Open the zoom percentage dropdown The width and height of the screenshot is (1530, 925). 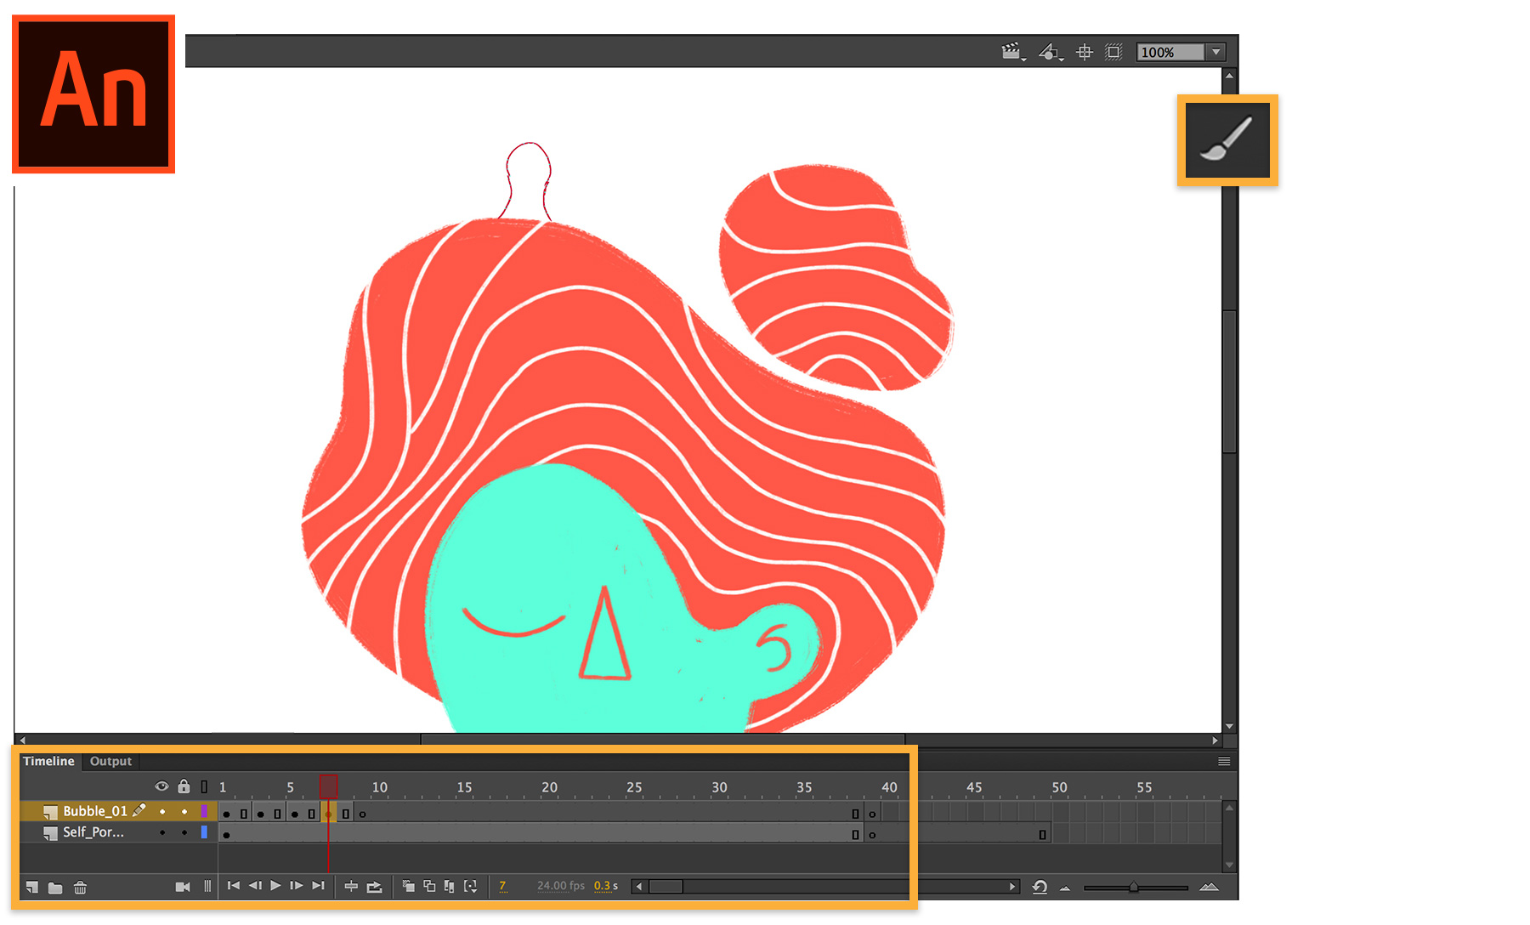pyautogui.click(x=1215, y=52)
